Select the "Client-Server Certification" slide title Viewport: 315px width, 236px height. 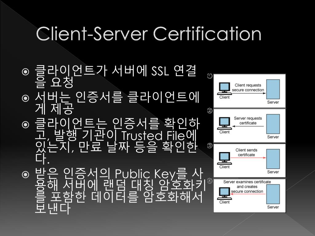coord(149,33)
